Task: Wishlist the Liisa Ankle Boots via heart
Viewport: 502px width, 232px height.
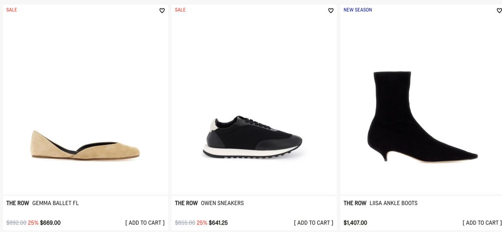Action: pos(499,11)
